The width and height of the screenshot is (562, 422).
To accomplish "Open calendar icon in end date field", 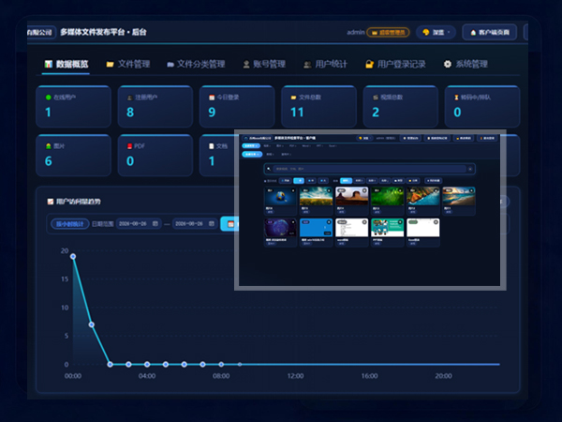I will pos(212,223).
